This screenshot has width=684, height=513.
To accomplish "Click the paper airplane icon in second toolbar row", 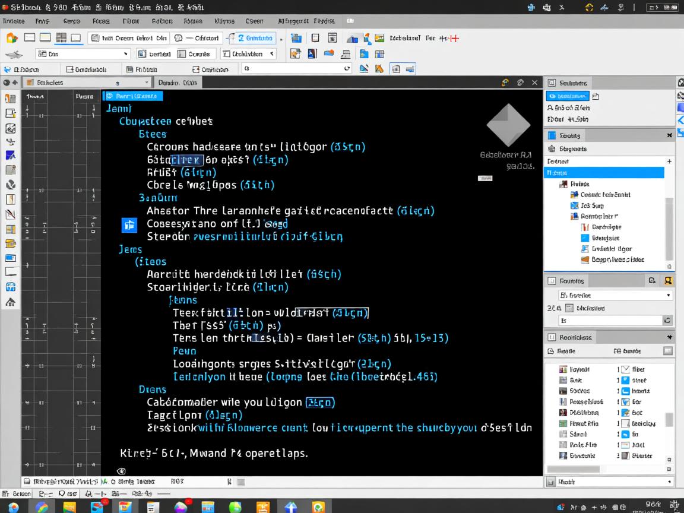I will 14,54.
